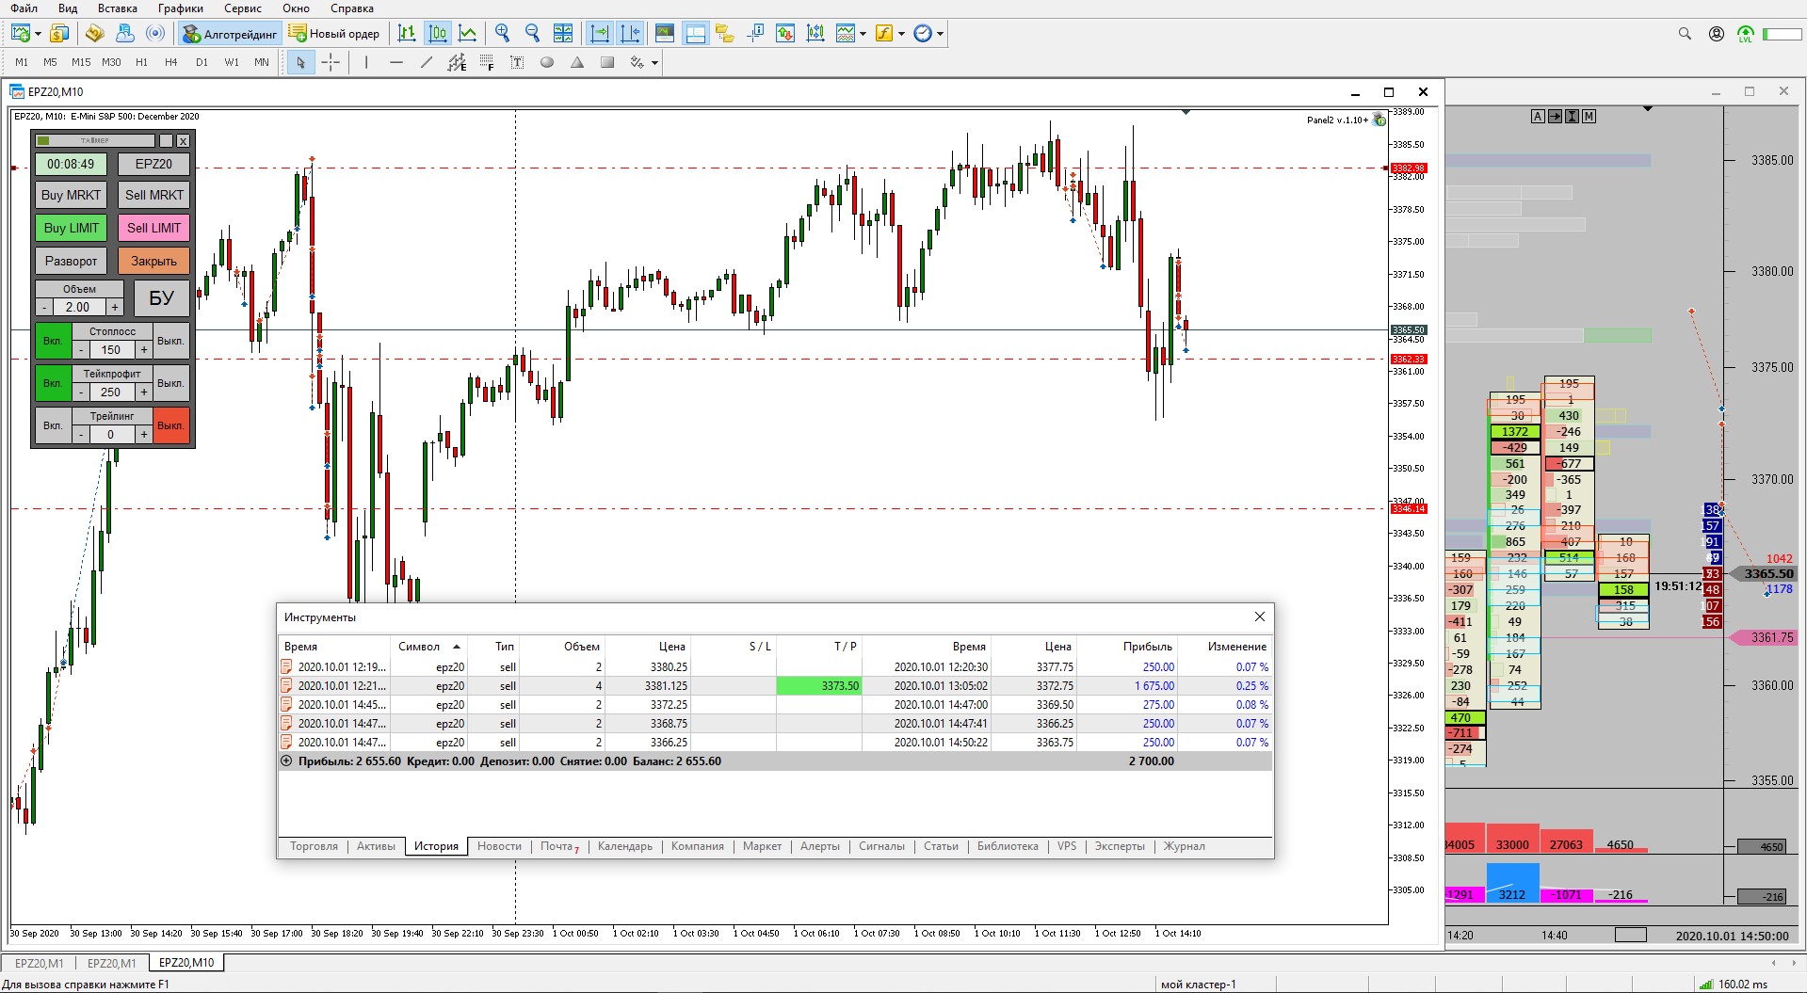Expand the New Chart dropdown arrow

tap(38, 34)
